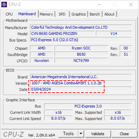Click the Chipset vendor AMD value
The height and width of the screenshot is (139, 139).
(x=42, y=48)
